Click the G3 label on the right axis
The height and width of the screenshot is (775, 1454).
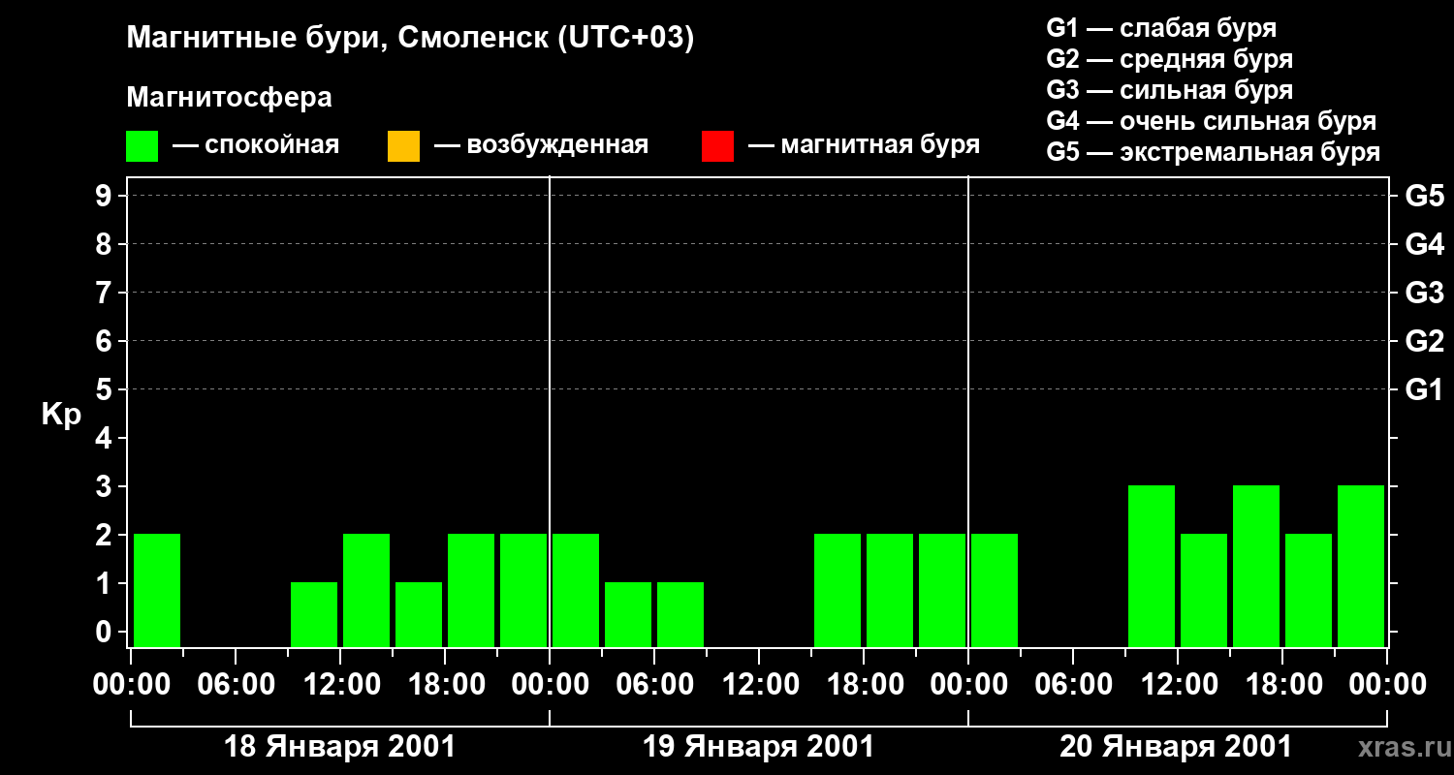point(1424,294)
